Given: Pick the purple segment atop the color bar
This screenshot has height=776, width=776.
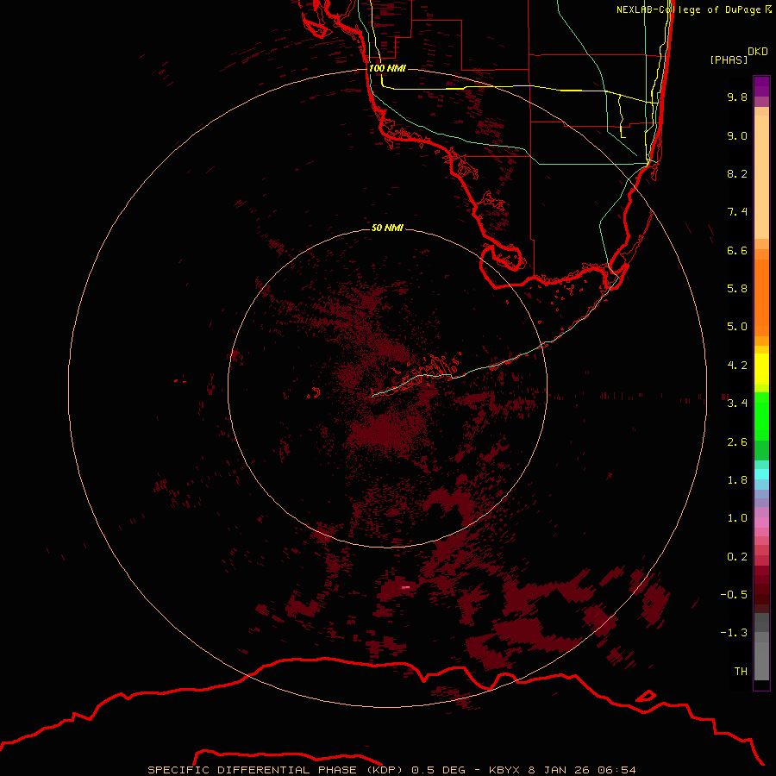Looking at the screenshot, I should [x=761, y=86].
